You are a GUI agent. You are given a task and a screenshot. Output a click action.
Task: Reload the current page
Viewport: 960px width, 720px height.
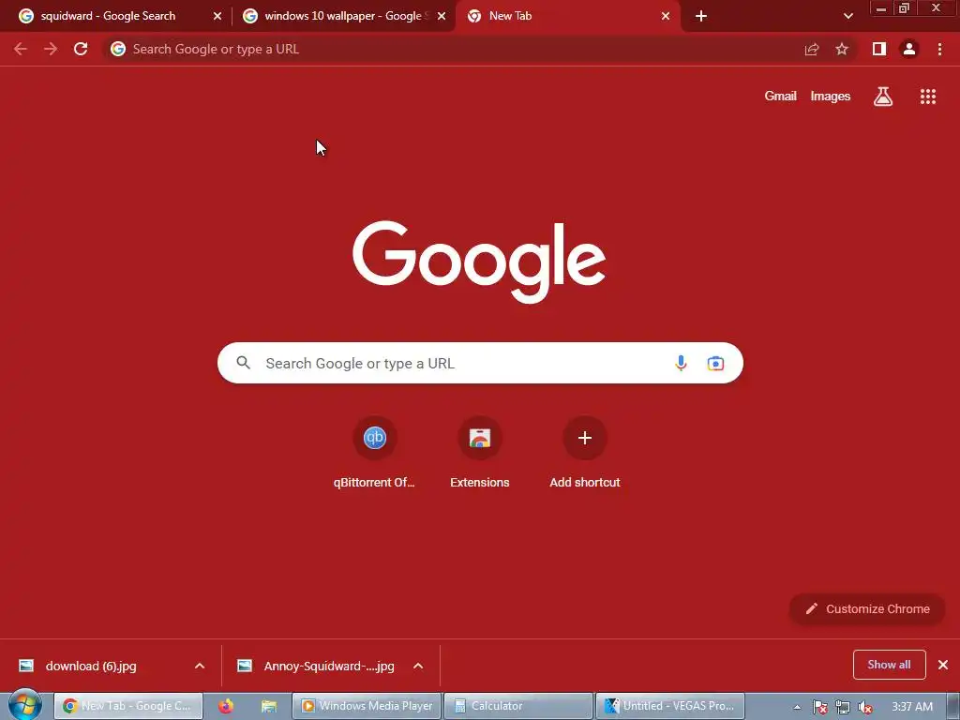pos(81,49)
